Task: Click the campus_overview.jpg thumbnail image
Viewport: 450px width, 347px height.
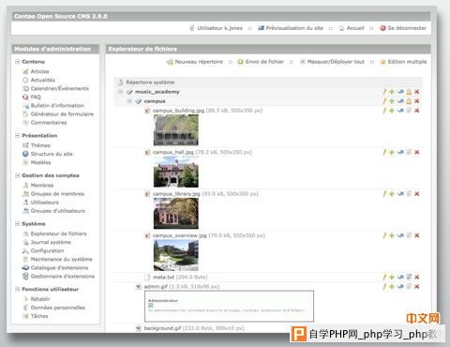Action: (x=176, y=255)
